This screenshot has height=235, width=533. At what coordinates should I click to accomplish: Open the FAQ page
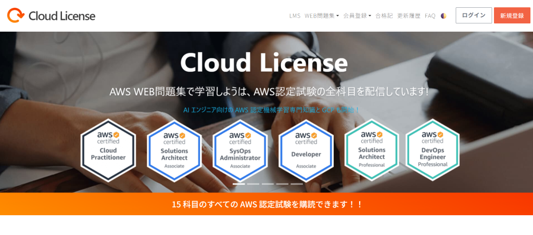coord(430,16)
